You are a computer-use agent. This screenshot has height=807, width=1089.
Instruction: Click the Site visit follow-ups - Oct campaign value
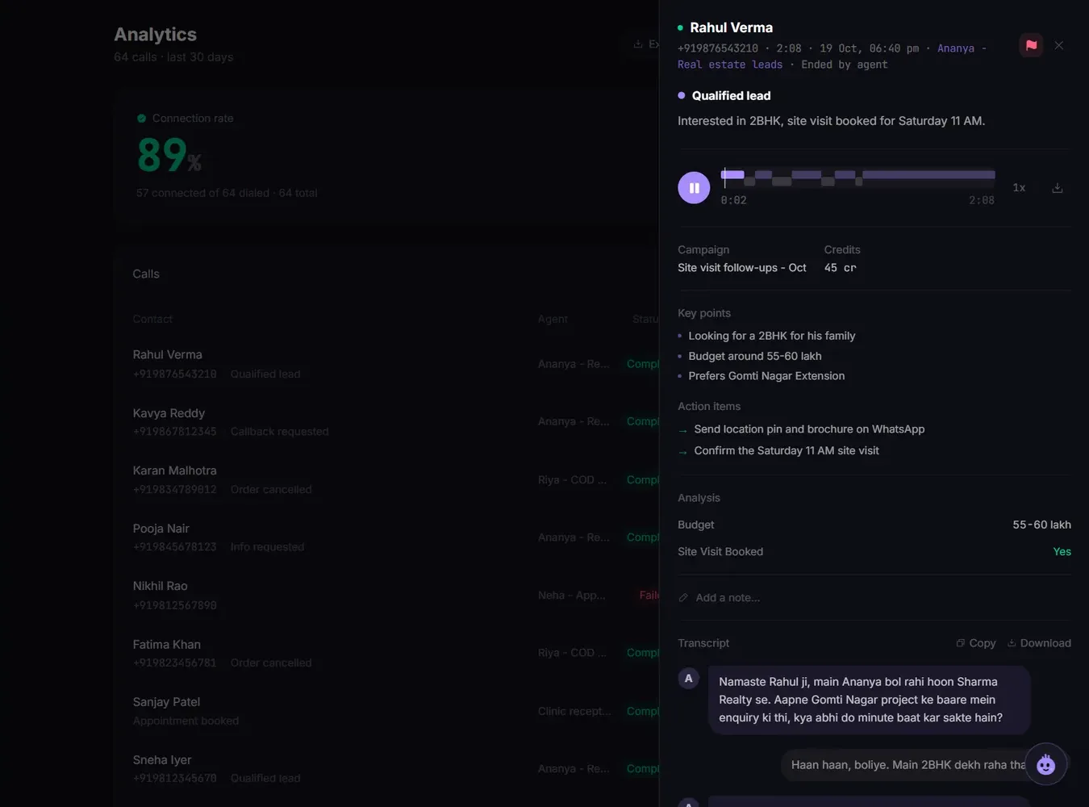[x=741, y=268]
